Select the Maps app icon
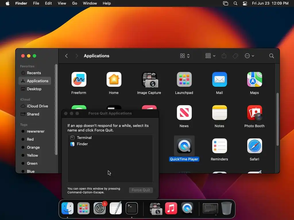This screenshot has height=220, width=294. pos(254,80)
